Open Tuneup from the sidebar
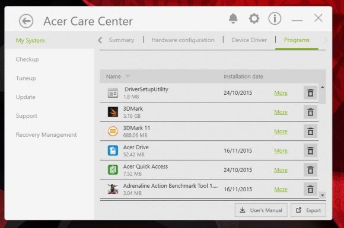This screenshot has height=228, width=344. (x=26, y=78)
